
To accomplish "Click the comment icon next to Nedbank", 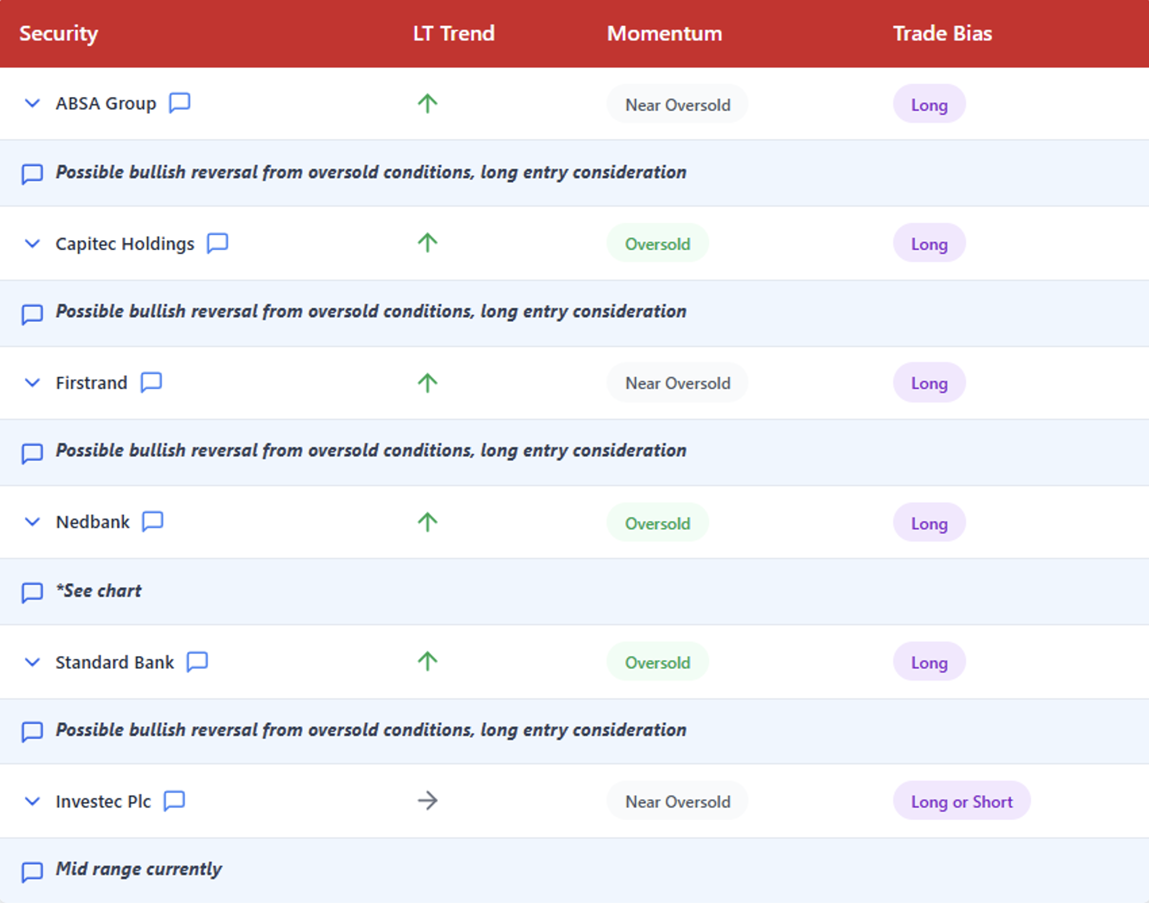I will click(152, 521).
